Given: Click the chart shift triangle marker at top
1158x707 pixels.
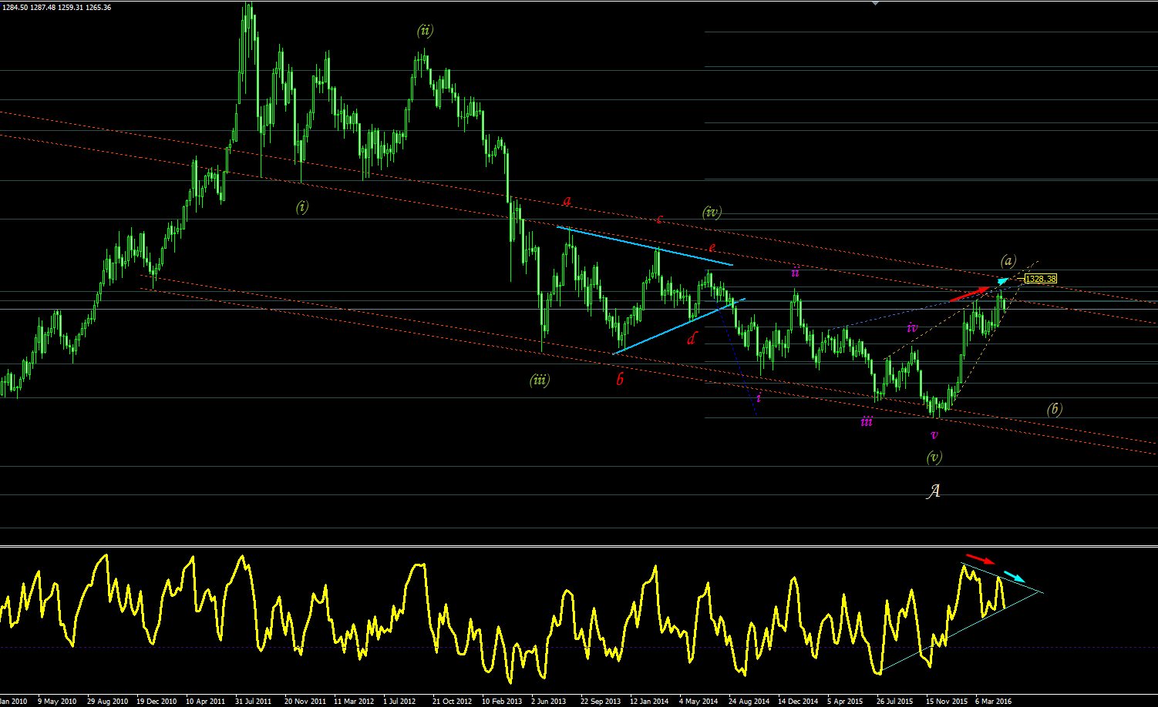Looking at the screenshot, I should 874,3.
